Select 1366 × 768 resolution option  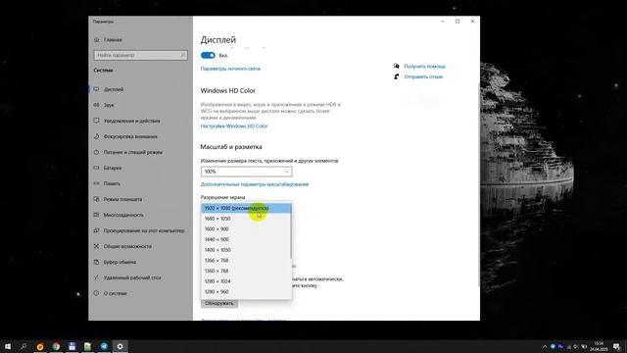click(x=246, y=260)
